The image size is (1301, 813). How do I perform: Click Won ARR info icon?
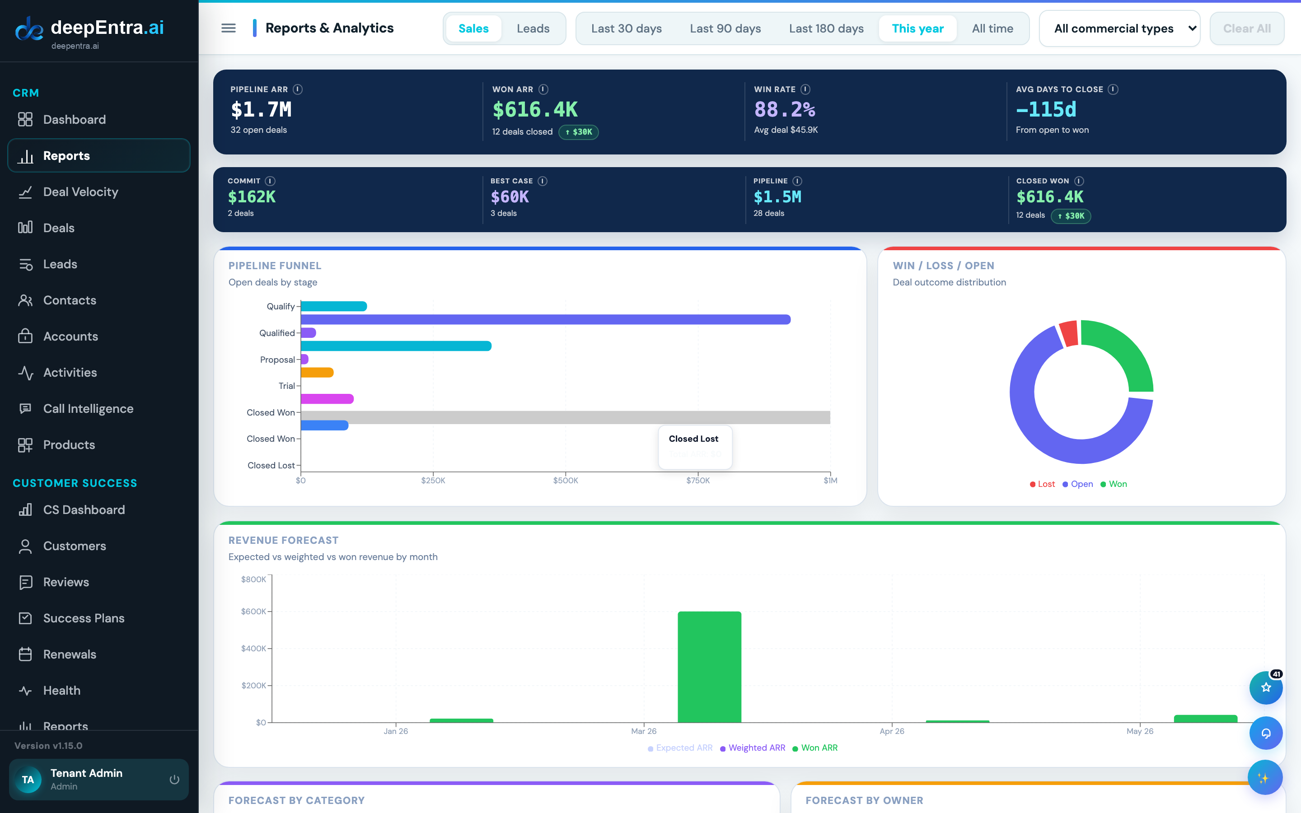click(543, 89)
